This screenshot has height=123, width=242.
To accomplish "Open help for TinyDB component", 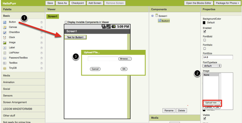I will click(x=41, y=68).
